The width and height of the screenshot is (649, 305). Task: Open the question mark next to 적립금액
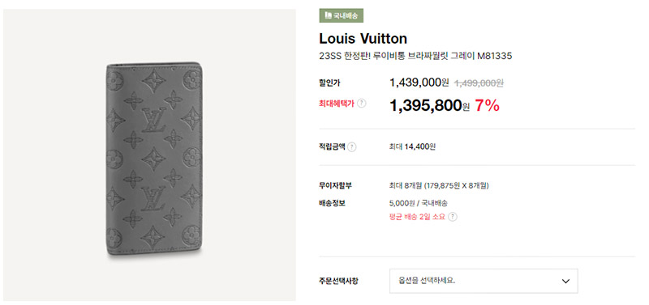pyautogui.click(x=352, y=147)
